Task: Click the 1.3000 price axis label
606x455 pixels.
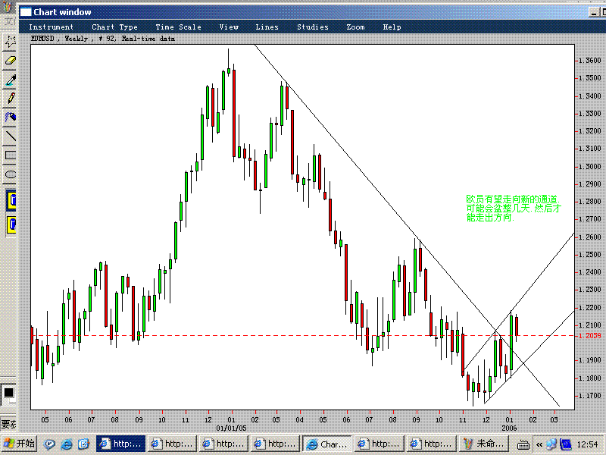Action: [590, 166]
